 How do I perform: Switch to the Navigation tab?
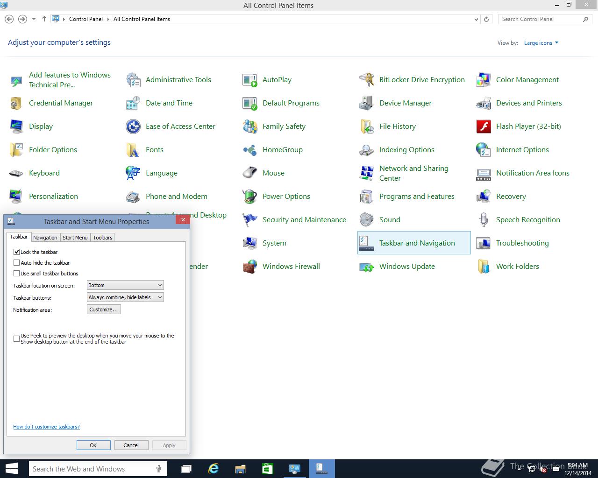(x=45, y=238)
